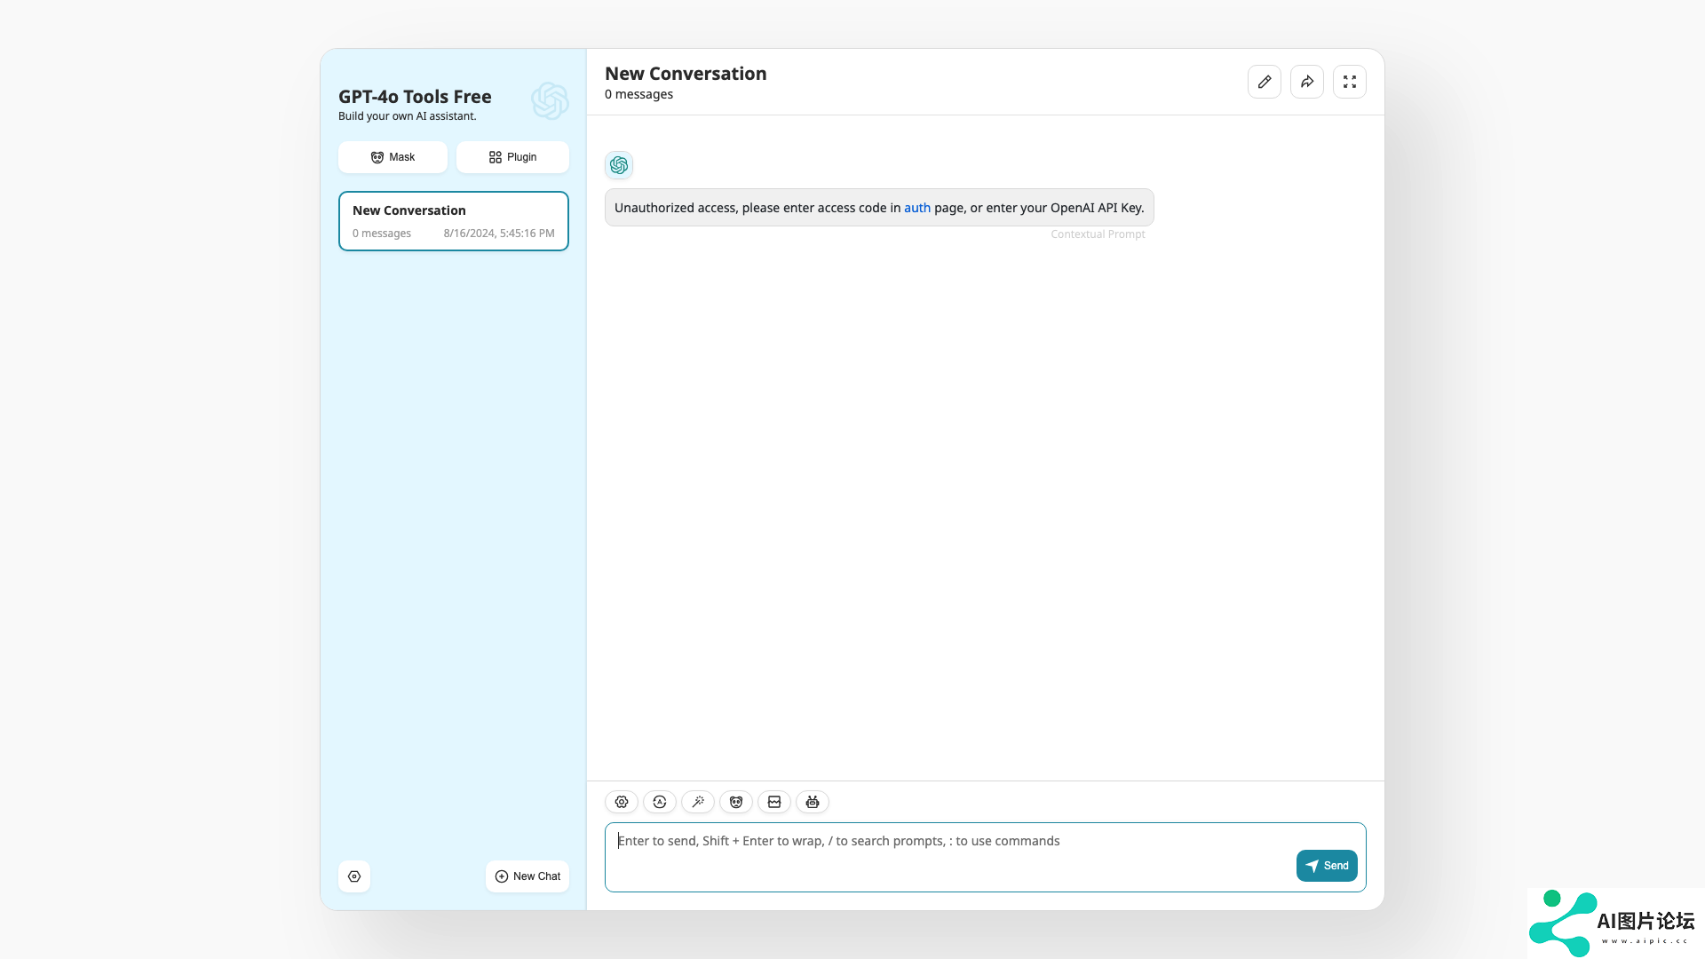Screen dimensions: 1705x959
Task: Open the Mask page
Action: [x=393, y=157]
